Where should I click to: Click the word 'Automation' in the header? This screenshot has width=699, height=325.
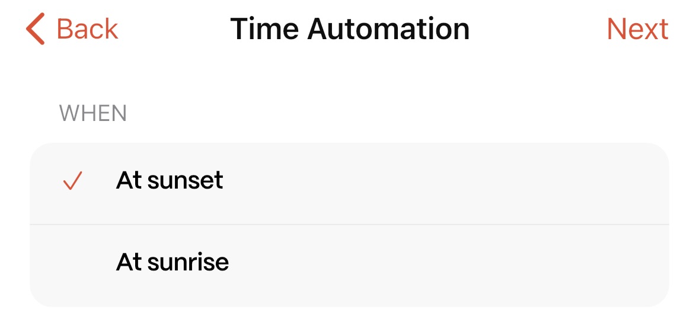pyautogui.click(x=388, y=29)
